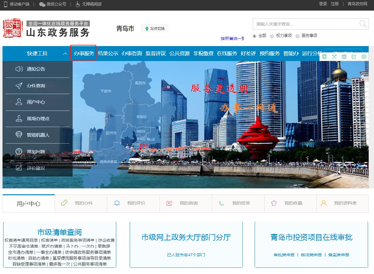Go to 监督评议 in navigation bar
This screenshot has height=274, width=374.
coord(156,53)
